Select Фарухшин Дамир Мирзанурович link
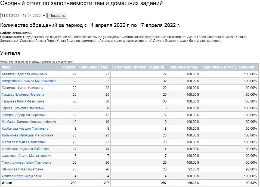This screenshot has height=187, width=260. click(26, 156)
